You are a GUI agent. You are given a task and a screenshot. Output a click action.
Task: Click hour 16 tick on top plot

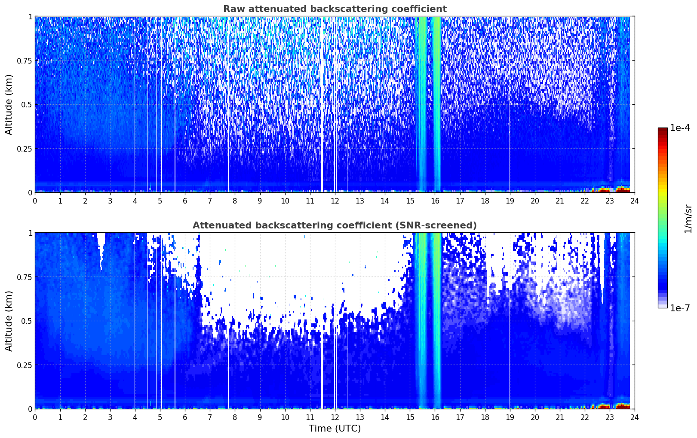click(435, 201)
